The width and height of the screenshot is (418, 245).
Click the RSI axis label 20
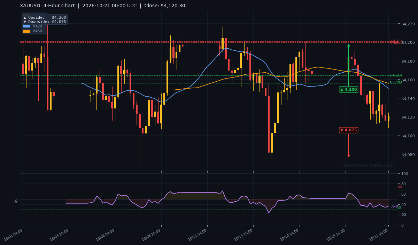[404, 215]
